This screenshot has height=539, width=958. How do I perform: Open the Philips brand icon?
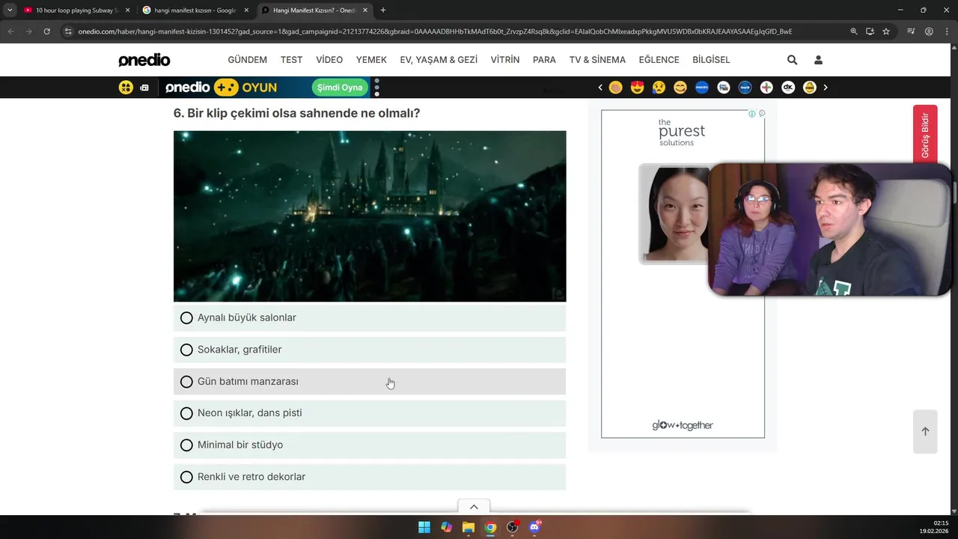click(x=702, y=88)
